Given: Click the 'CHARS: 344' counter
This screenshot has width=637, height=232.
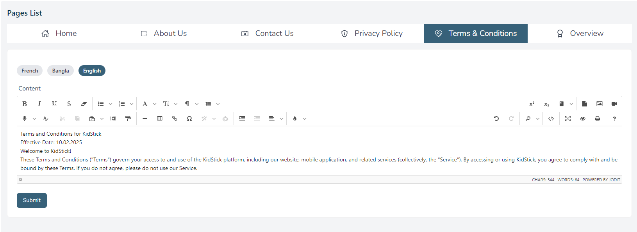Looking at the screenshot, I should [543, 180].
